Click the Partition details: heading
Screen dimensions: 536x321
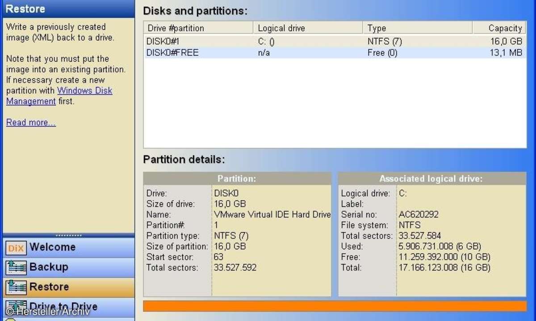coord(184,159)
